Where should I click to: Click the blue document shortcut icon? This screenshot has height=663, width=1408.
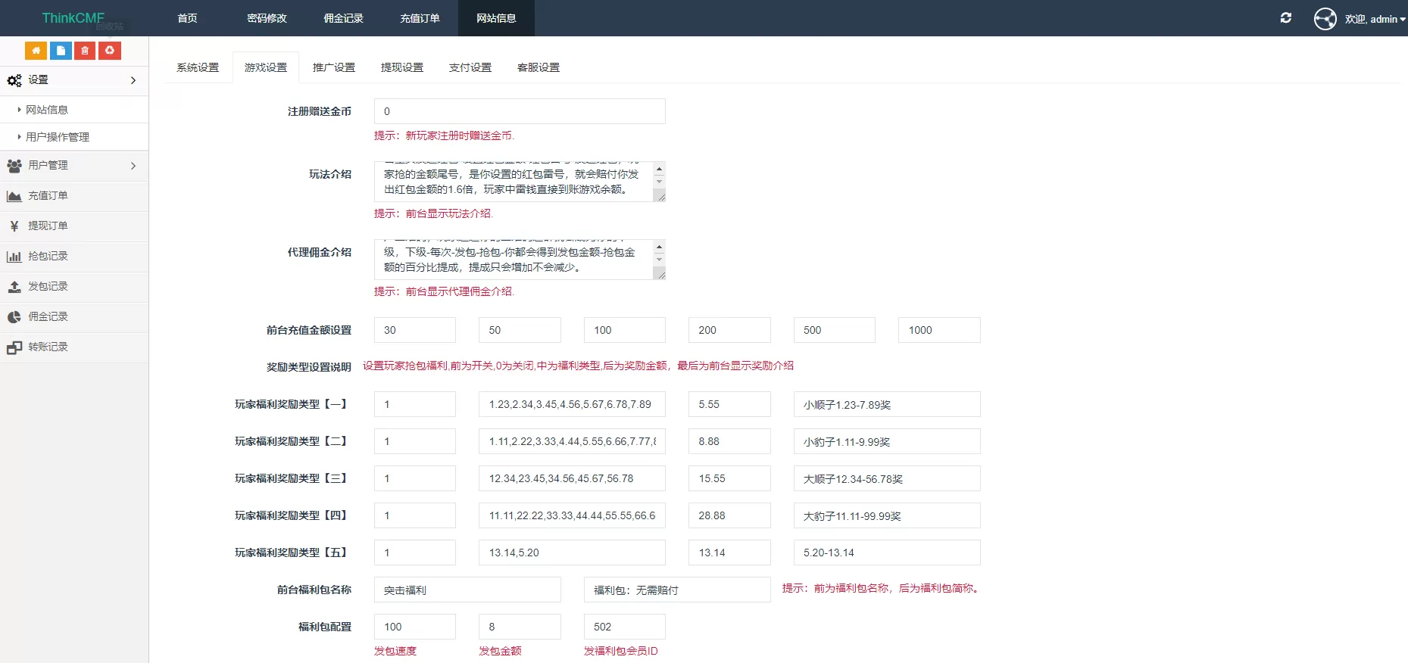(61, 51)
